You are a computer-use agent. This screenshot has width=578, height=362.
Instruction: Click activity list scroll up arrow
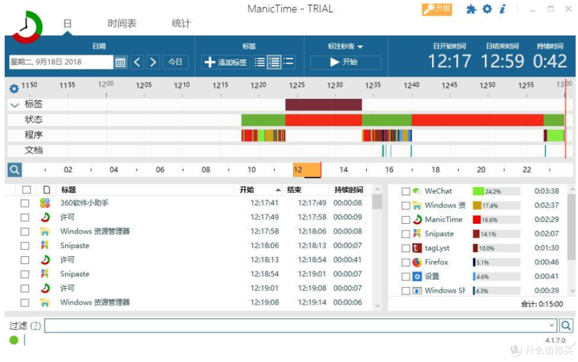pos(377,190)
